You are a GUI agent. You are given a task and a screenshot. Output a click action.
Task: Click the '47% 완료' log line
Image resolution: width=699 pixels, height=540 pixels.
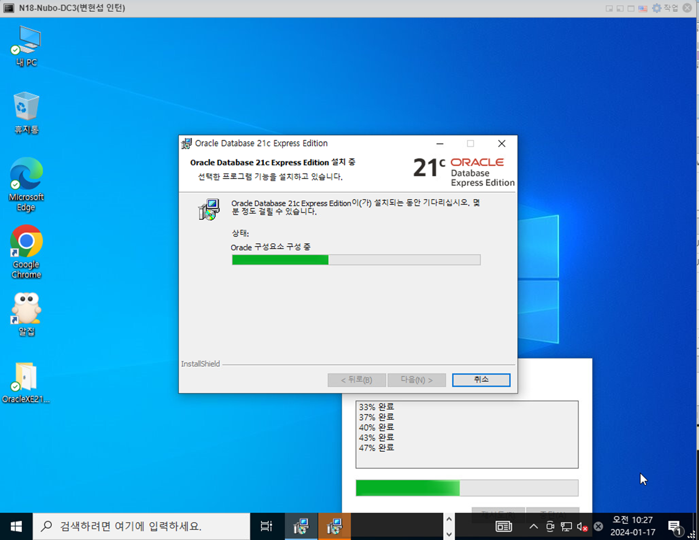tap(376, 447)
